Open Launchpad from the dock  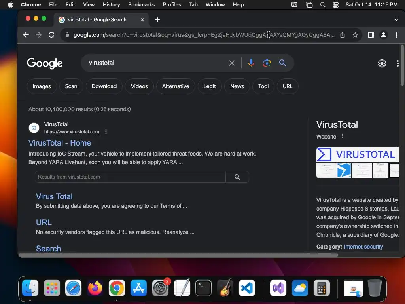pos(52,288)
